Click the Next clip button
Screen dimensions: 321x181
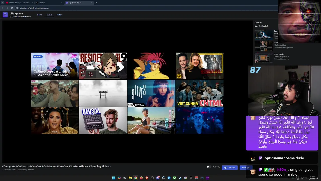[x=246, y=168]
